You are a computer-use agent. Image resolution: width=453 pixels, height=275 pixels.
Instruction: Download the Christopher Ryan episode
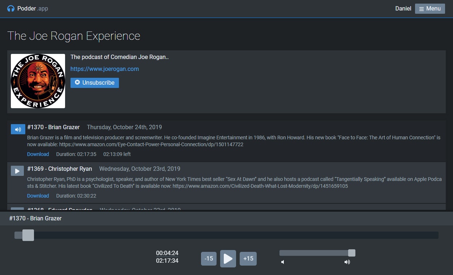[x=38, y=196]
